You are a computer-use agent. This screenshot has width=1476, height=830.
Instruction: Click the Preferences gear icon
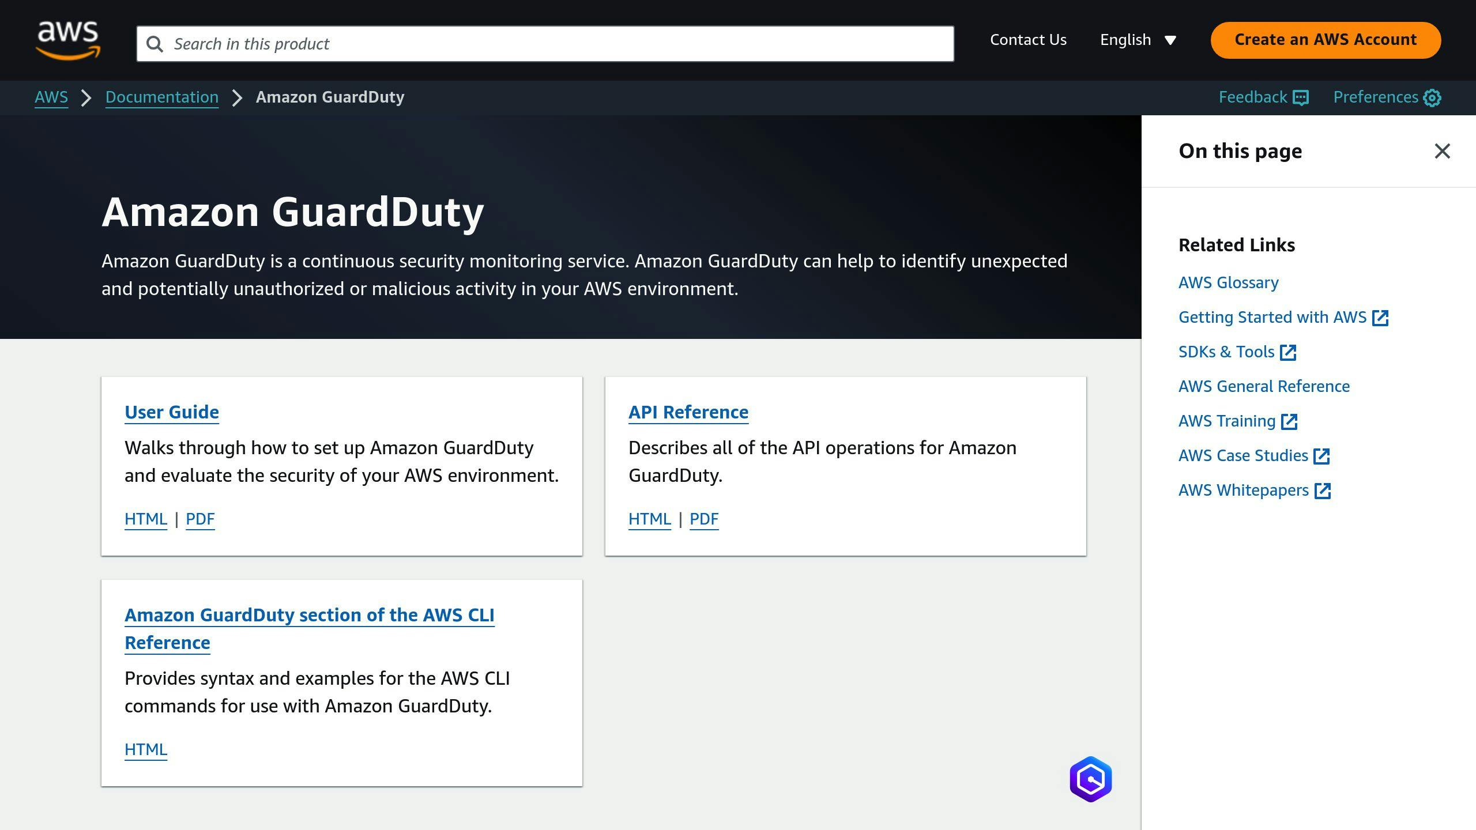(x=1432, y=98)
